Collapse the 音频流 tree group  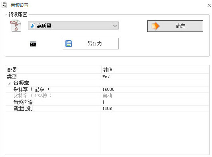pos(9,83)
